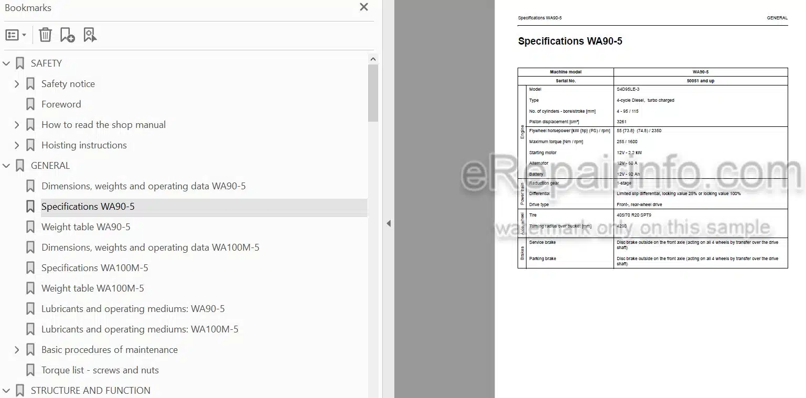
Task: Open the bookmarks options menu icon
Action: pyautogui.click(x=16, y=35)
